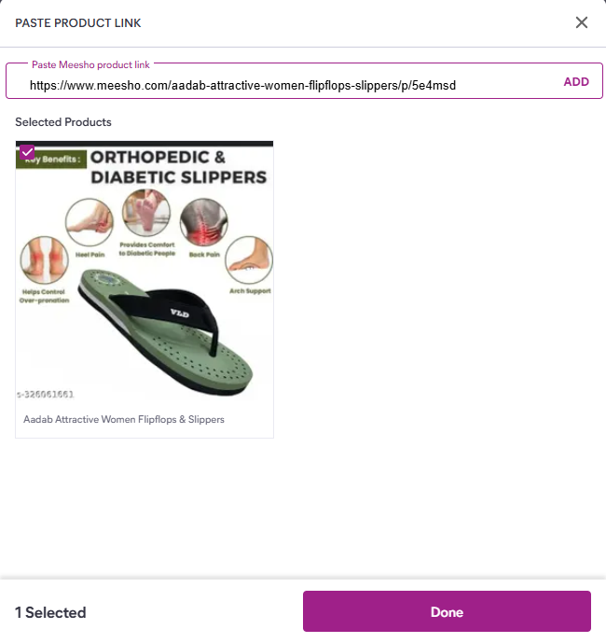Click the VLD logo on slipper strap
This screenshot has height=643, width=606.
[179, 314]
